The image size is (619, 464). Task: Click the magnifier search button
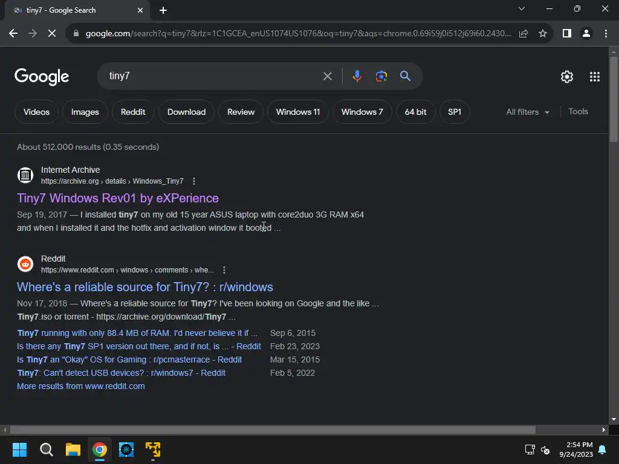(x=406, y=76)
